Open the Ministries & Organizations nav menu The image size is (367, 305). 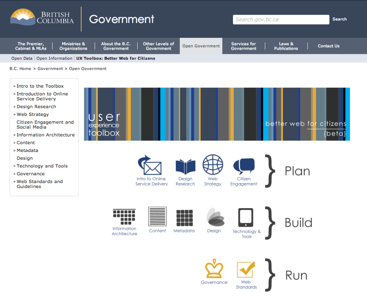tap(73, 46)
